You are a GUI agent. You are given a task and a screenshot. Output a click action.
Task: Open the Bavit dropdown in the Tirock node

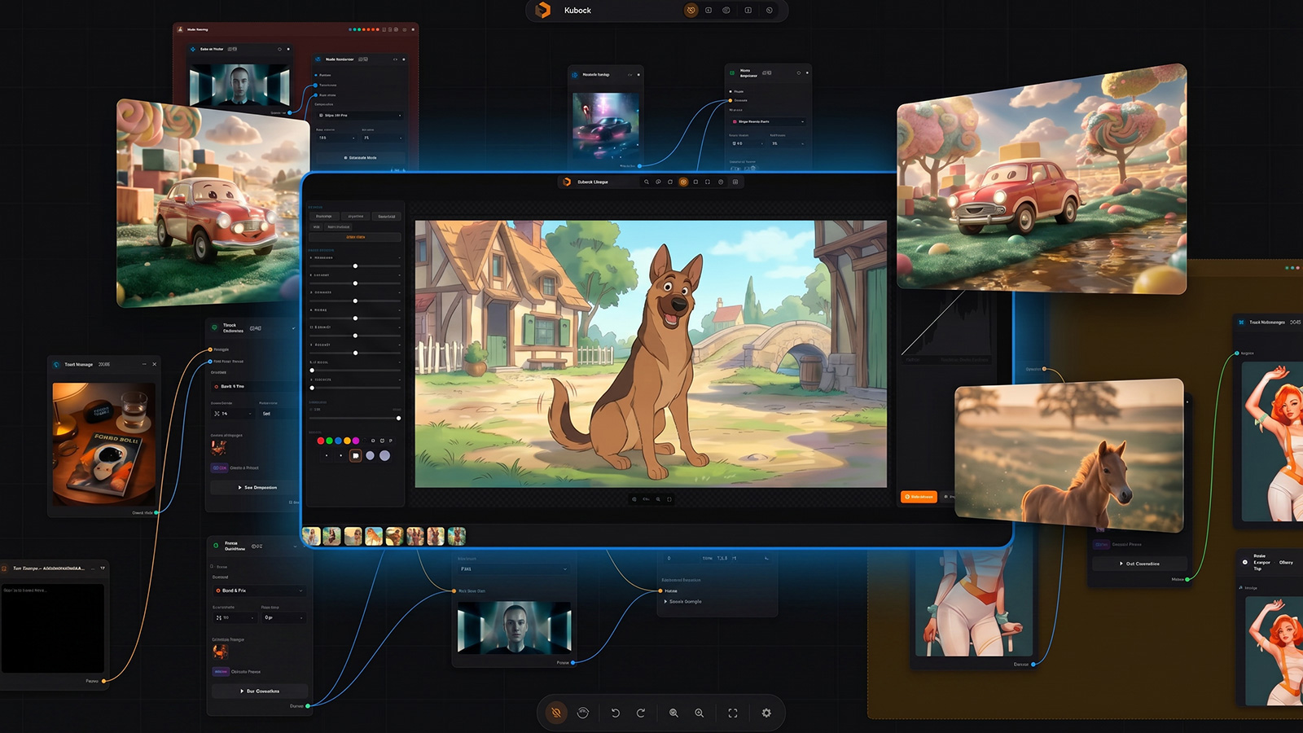[255, 387]
